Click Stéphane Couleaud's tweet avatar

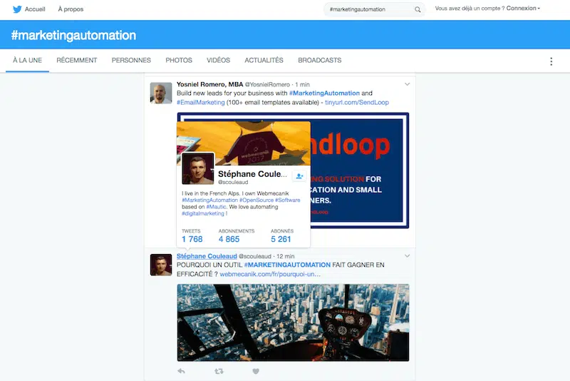161,265
